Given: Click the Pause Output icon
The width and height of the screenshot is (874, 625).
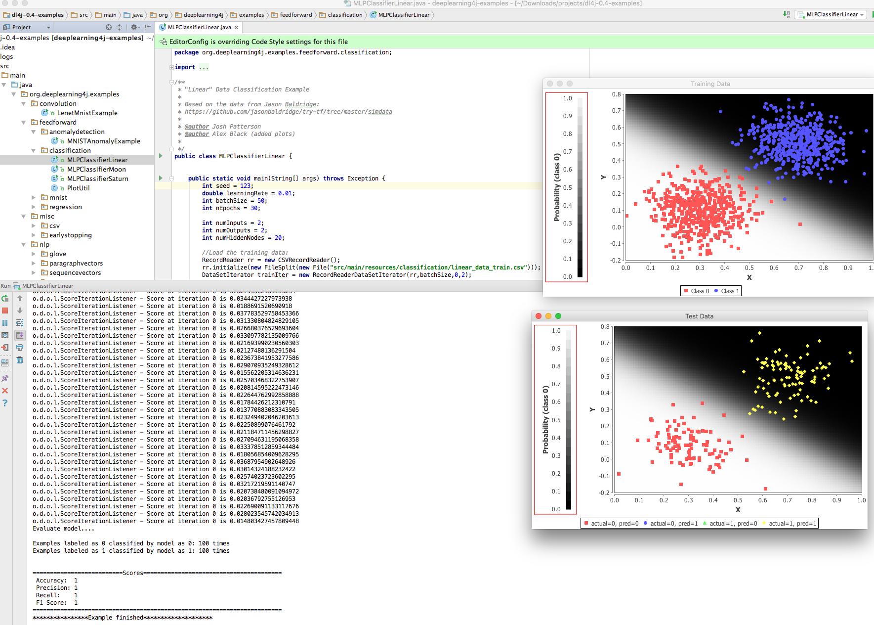Looking at the screenshot, I should tap(5, 323).
